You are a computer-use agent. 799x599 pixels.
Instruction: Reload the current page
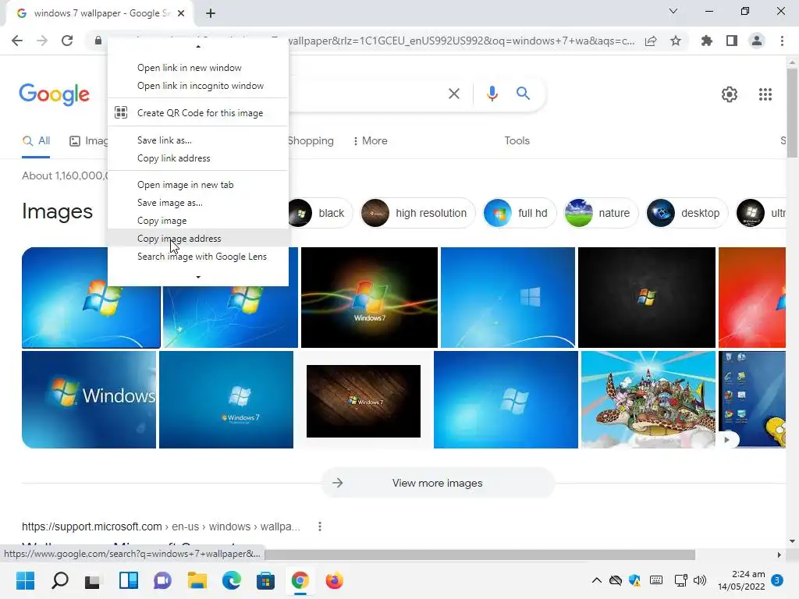(67, 41)
